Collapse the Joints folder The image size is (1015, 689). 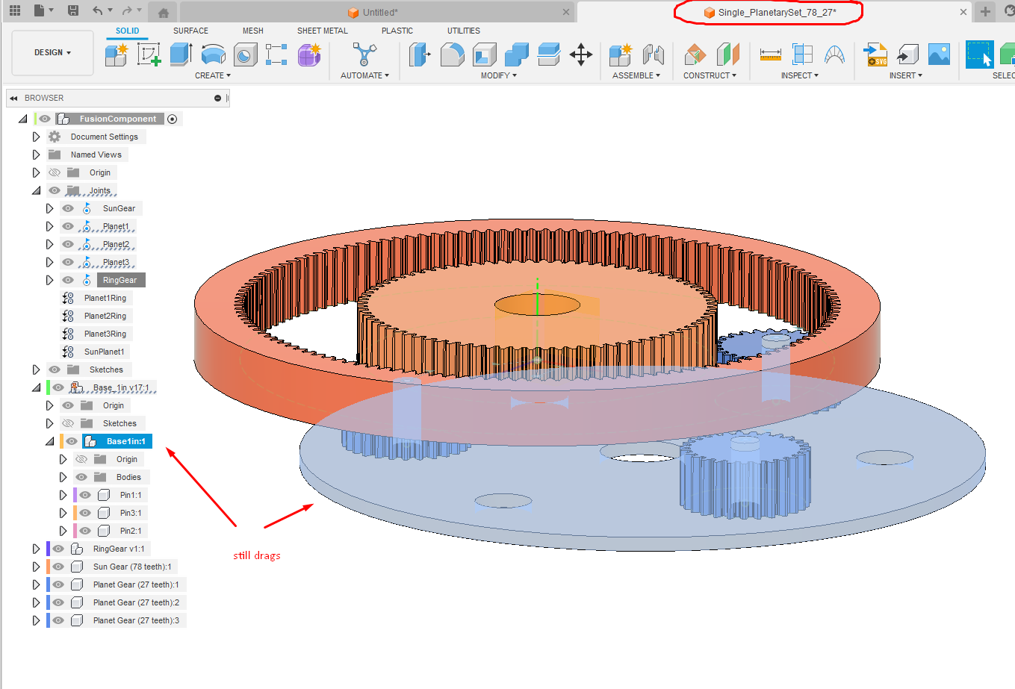pos(36,190)
